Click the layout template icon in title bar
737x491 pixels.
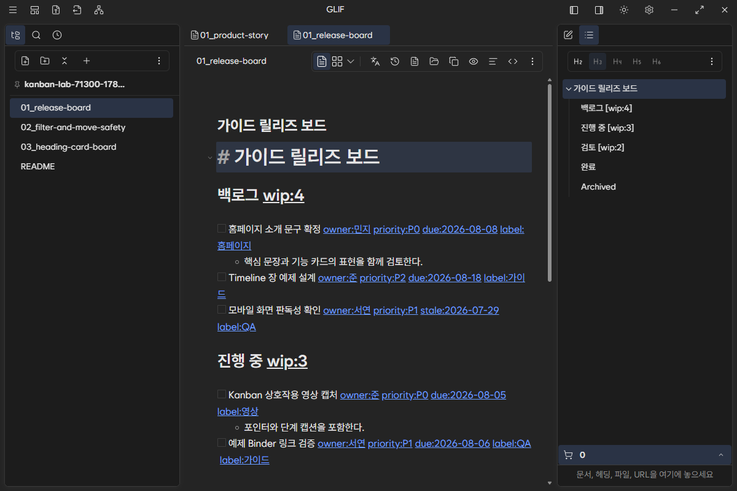click(x=35, y=10)
